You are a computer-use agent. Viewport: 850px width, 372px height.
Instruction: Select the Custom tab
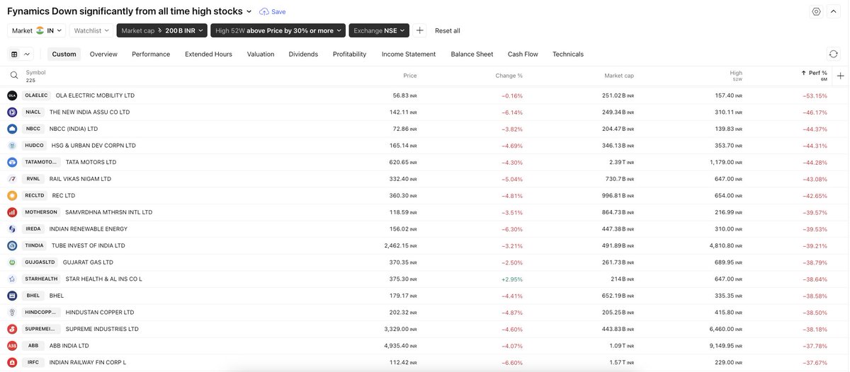(64, 54)
